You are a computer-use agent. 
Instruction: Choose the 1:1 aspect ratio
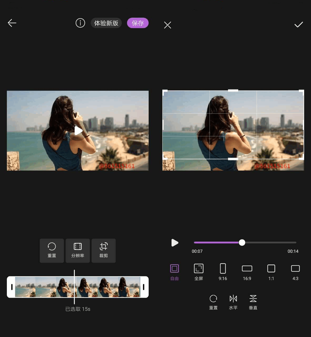271,272
